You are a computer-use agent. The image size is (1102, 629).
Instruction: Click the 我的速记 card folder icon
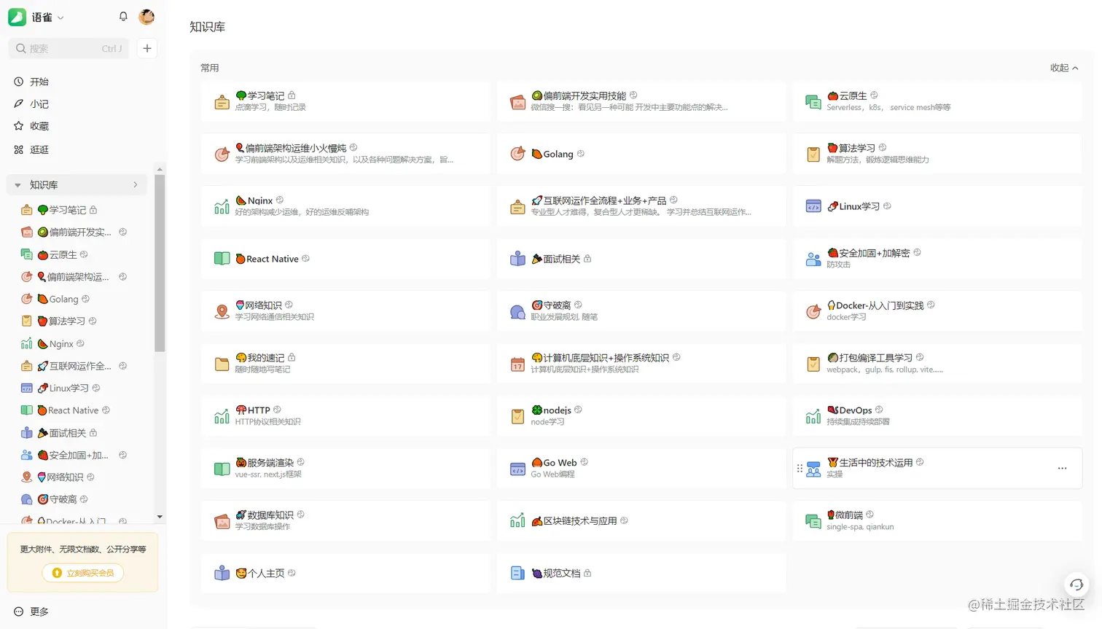(222, 364)
